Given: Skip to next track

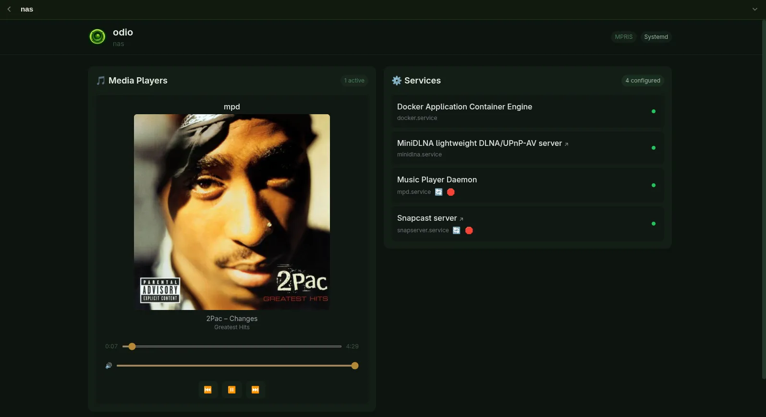Looking at the screenshot, I should (x=255, y=390).
